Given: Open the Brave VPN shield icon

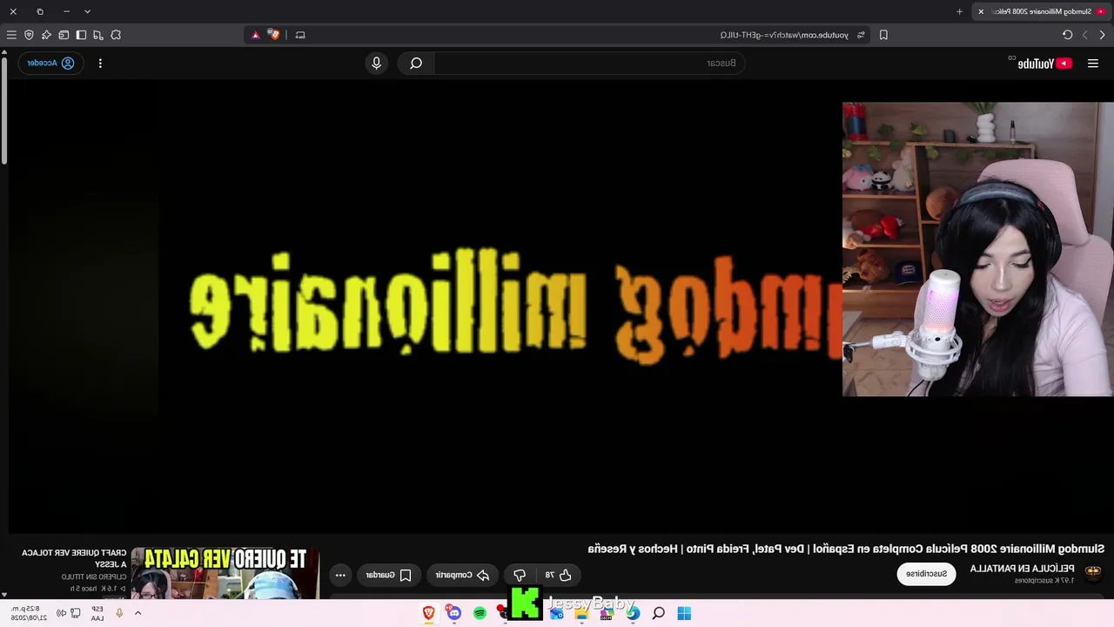Looking at the screenshot, I should pyautogui.click(x=29, y=35).
